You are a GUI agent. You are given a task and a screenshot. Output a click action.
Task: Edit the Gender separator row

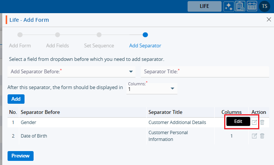pyautogui.click(x=254, y=122)
